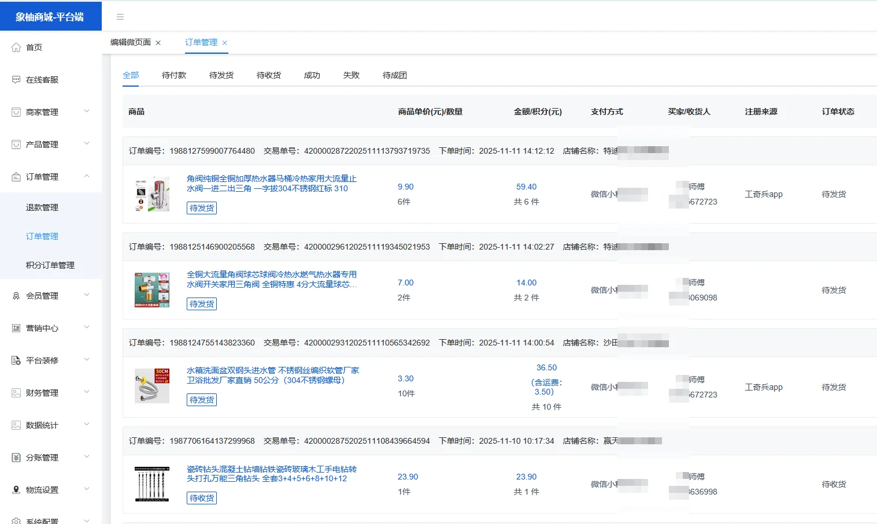Open 在线客服 customer service panel

pyautogui.click(x=17, y=79)
